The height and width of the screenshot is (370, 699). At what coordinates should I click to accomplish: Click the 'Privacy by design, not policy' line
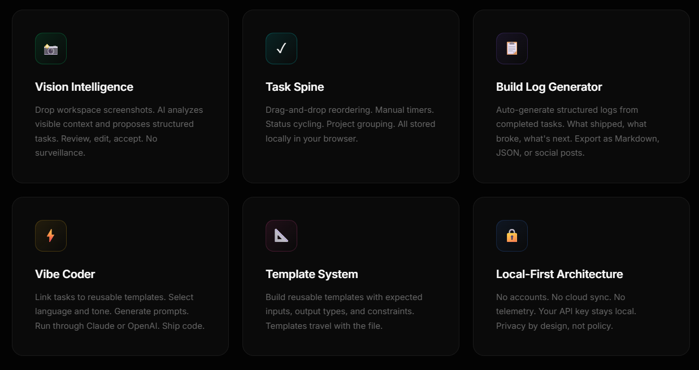click(x=554, y=325)
